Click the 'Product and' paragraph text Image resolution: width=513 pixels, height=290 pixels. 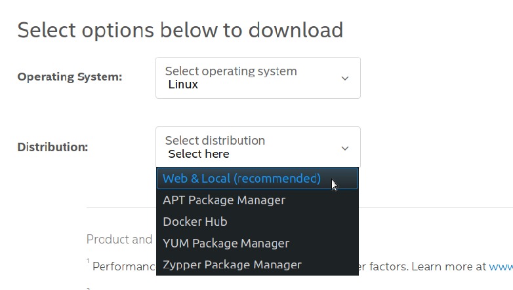(x=119, y=239)
